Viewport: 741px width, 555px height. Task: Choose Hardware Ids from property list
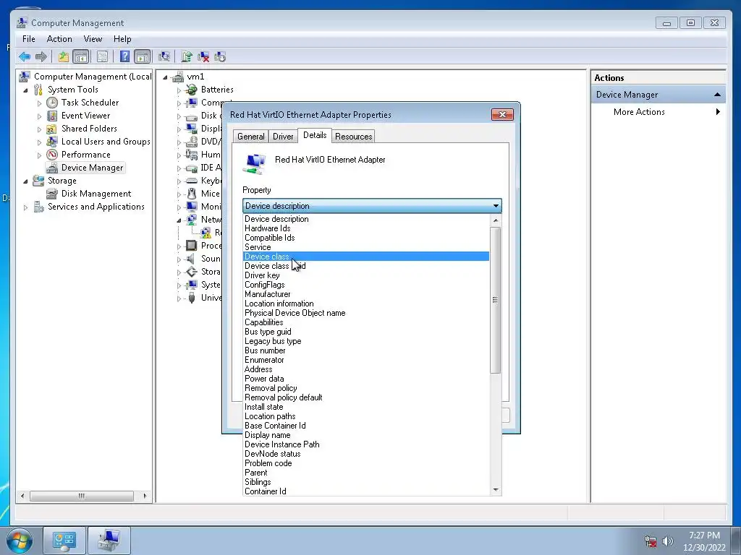click(366, 228)
